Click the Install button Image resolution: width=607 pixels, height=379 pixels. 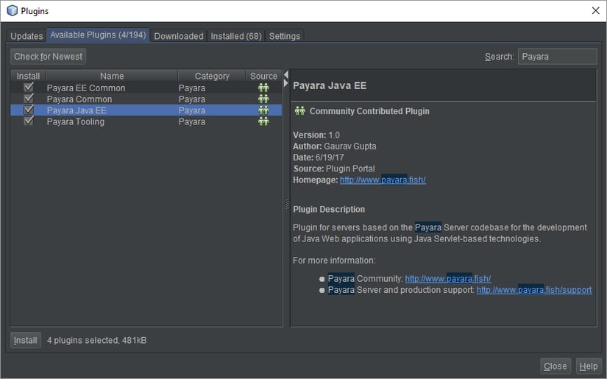(x=26, y=340)
